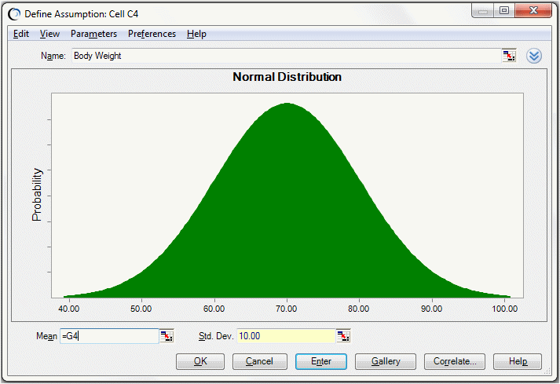Expand details with the blue double-chevron button
Image resolution: width=560 pixels, height=384 pixels.
[x=534, y=56]
